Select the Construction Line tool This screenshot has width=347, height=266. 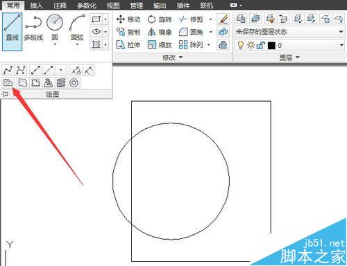point(35,70)
